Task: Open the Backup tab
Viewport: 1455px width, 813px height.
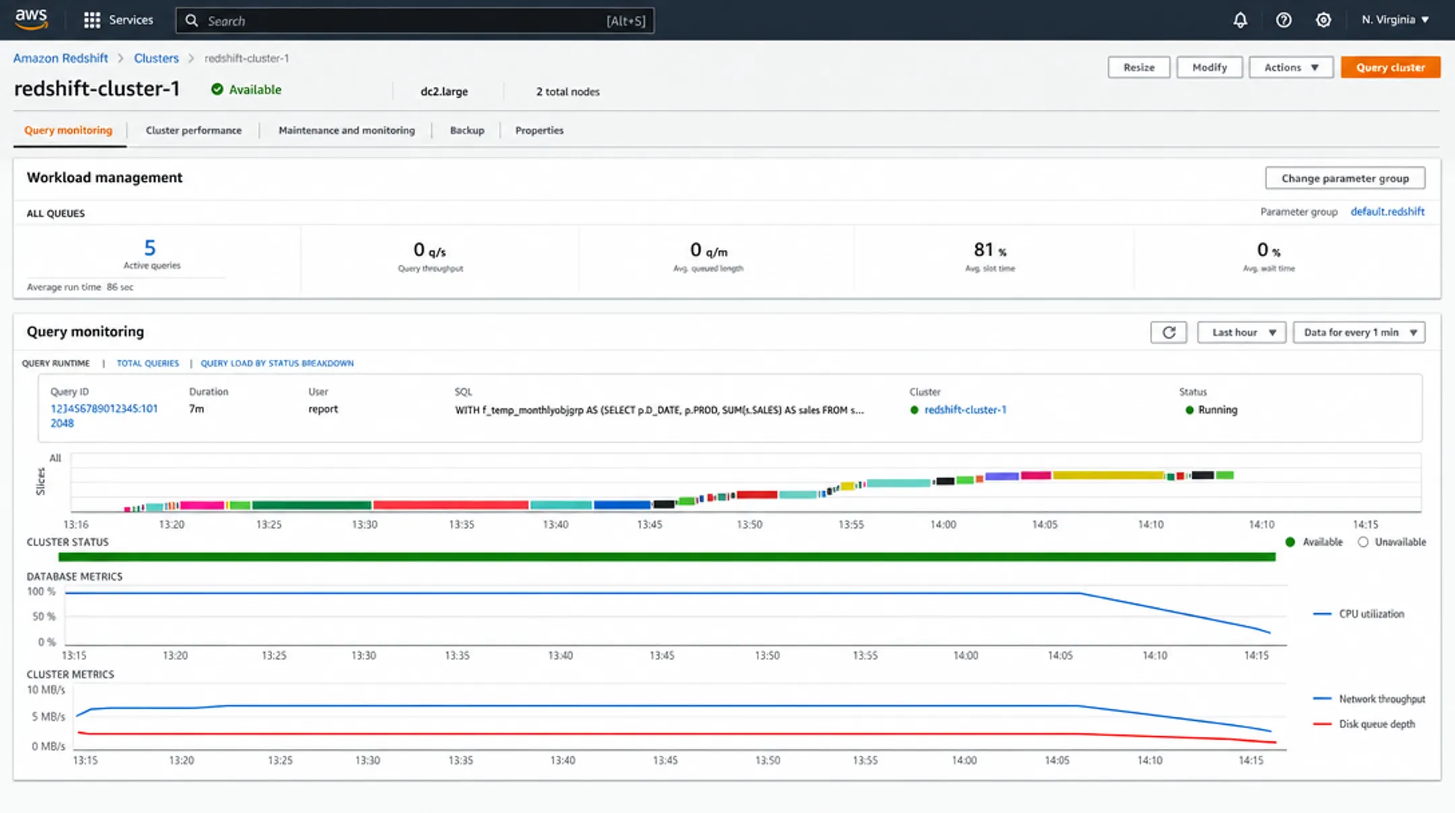Action: coord(467,130)
